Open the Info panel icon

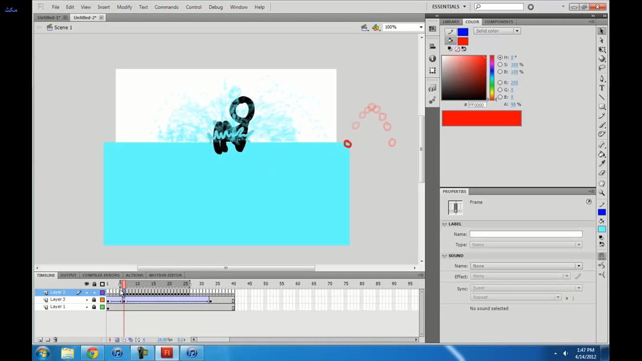(x=432, y=58)
